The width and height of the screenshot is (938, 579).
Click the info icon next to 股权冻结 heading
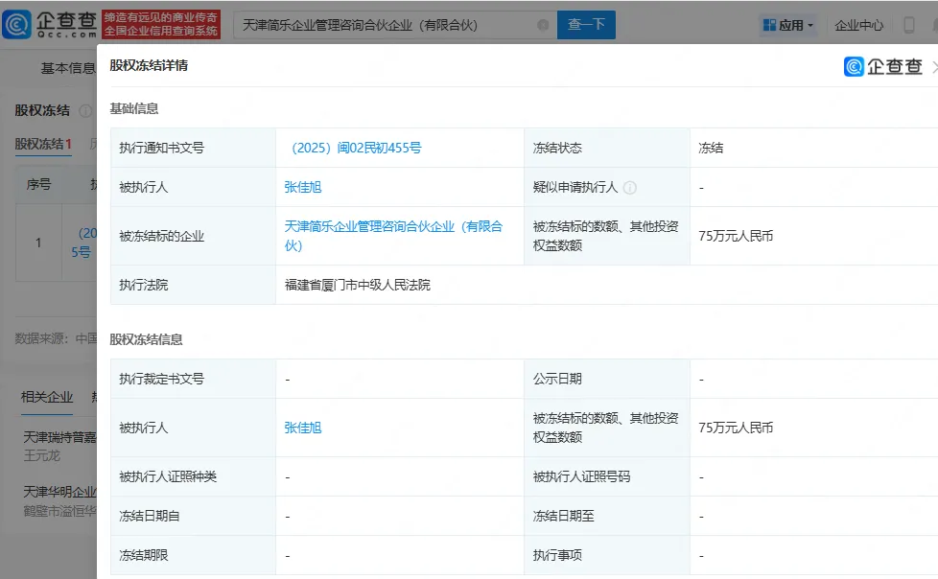pyautogui.click(x=84, y=111)
